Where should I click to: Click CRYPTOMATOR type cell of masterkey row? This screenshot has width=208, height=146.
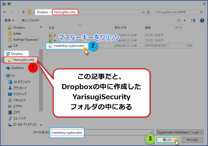(157, 46)
